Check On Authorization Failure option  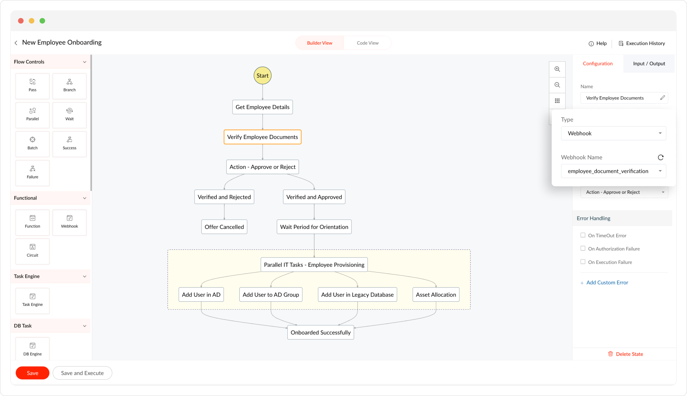583,248
